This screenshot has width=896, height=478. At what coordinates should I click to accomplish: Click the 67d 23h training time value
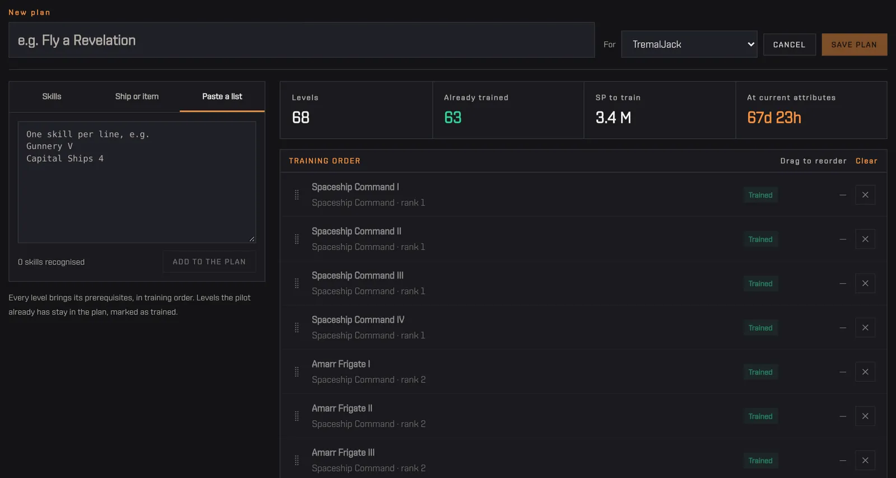coord(774,118)
